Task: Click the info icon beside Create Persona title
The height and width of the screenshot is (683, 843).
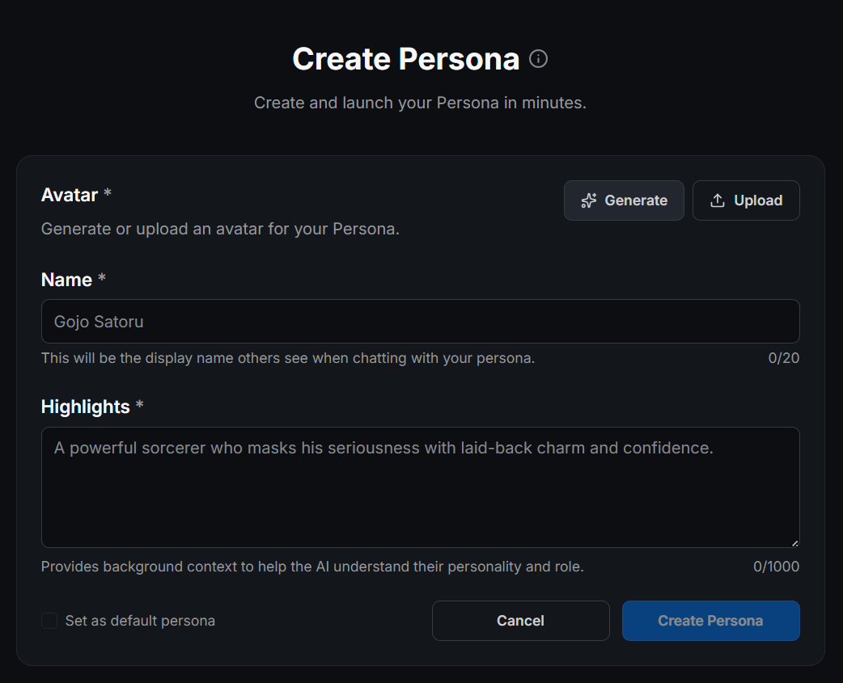Action: click(x=538, y=59)
